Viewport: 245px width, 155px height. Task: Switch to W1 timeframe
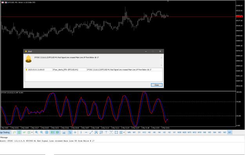(x=134, y=132)
